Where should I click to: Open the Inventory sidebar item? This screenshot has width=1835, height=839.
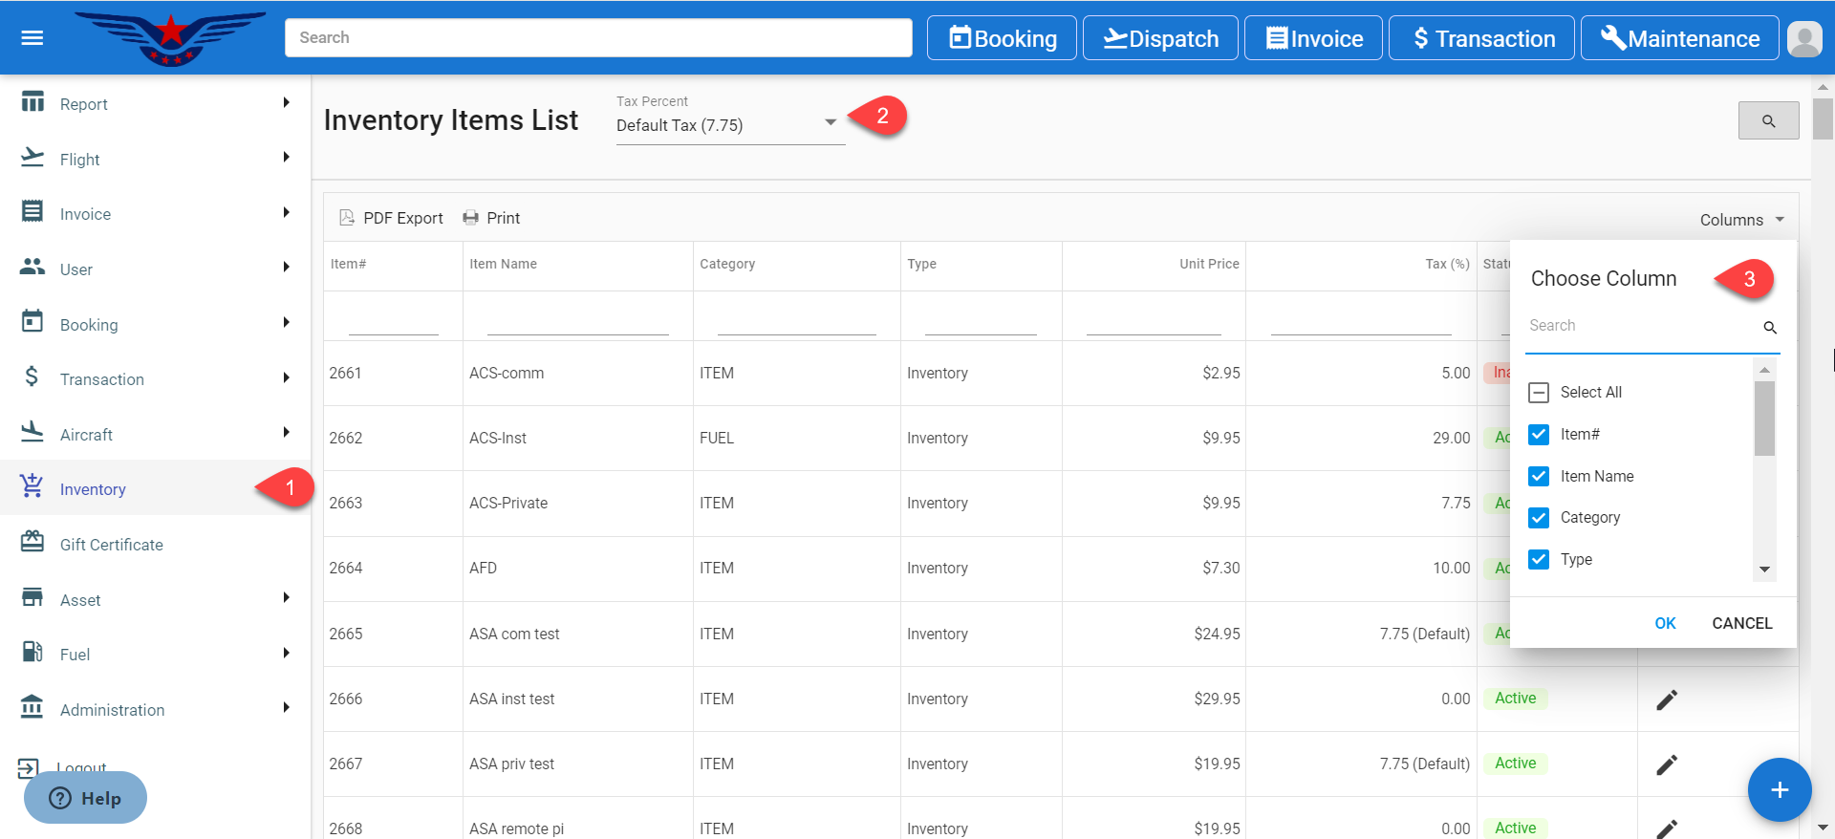(93, 489)
